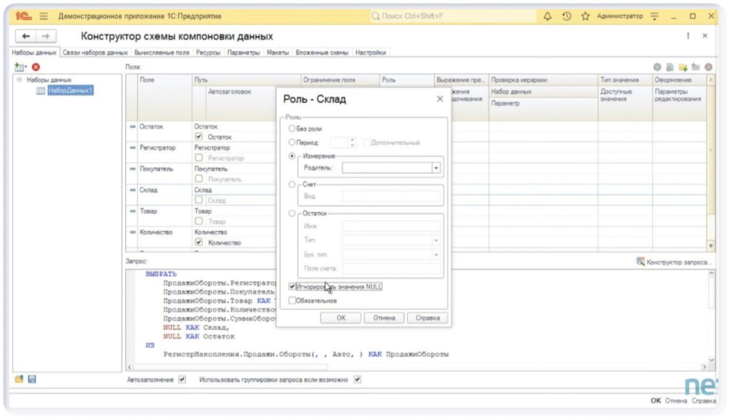Open the notifications bell icon

[548, 17]
